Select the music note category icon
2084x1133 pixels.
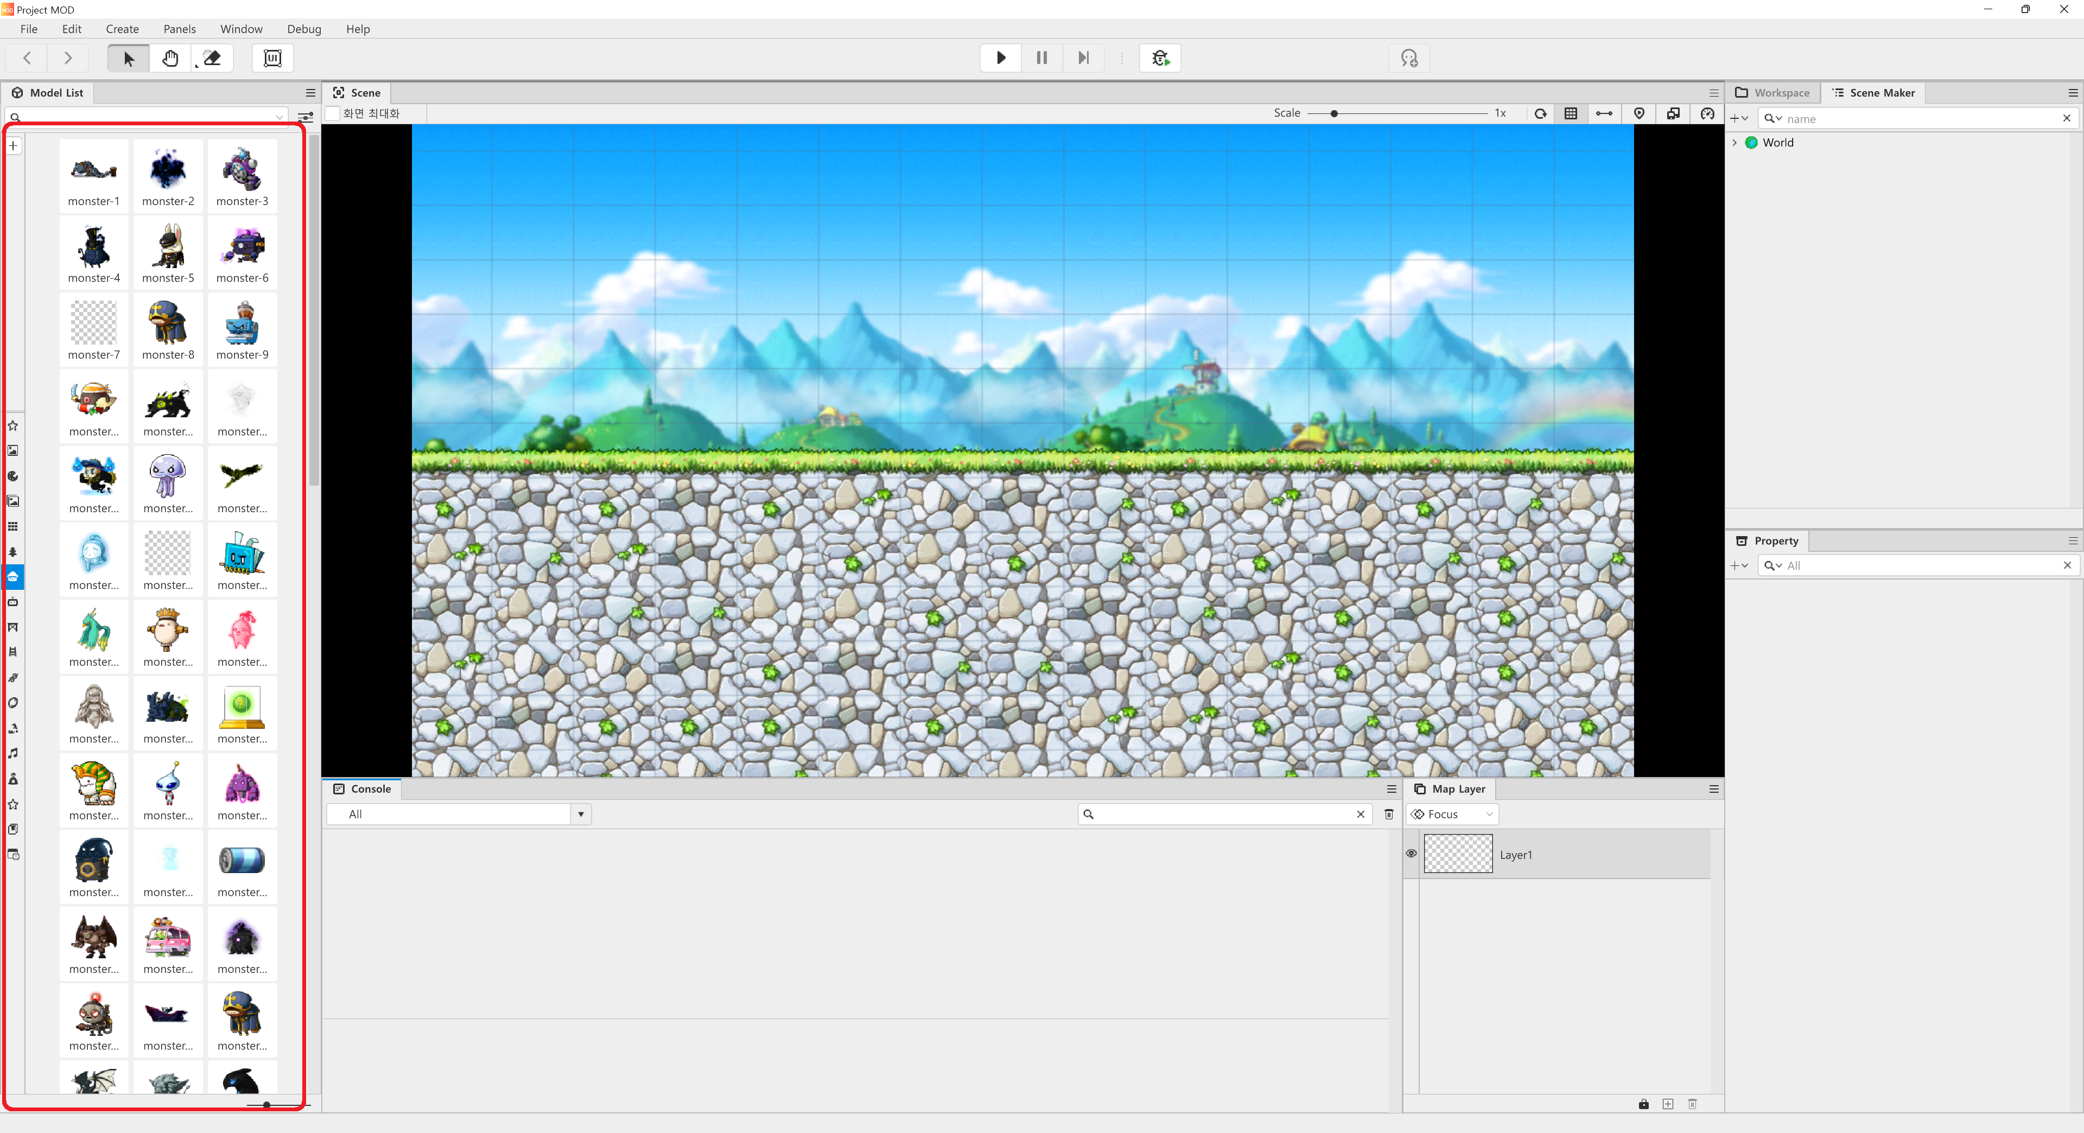tap(13, 753)
